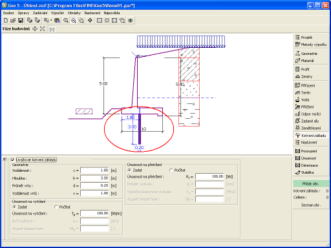The height and width of the screenshot is (248, 331).
Task: Select Počítat radio under Únosnost na přetržení
Action: coord(171,170)
